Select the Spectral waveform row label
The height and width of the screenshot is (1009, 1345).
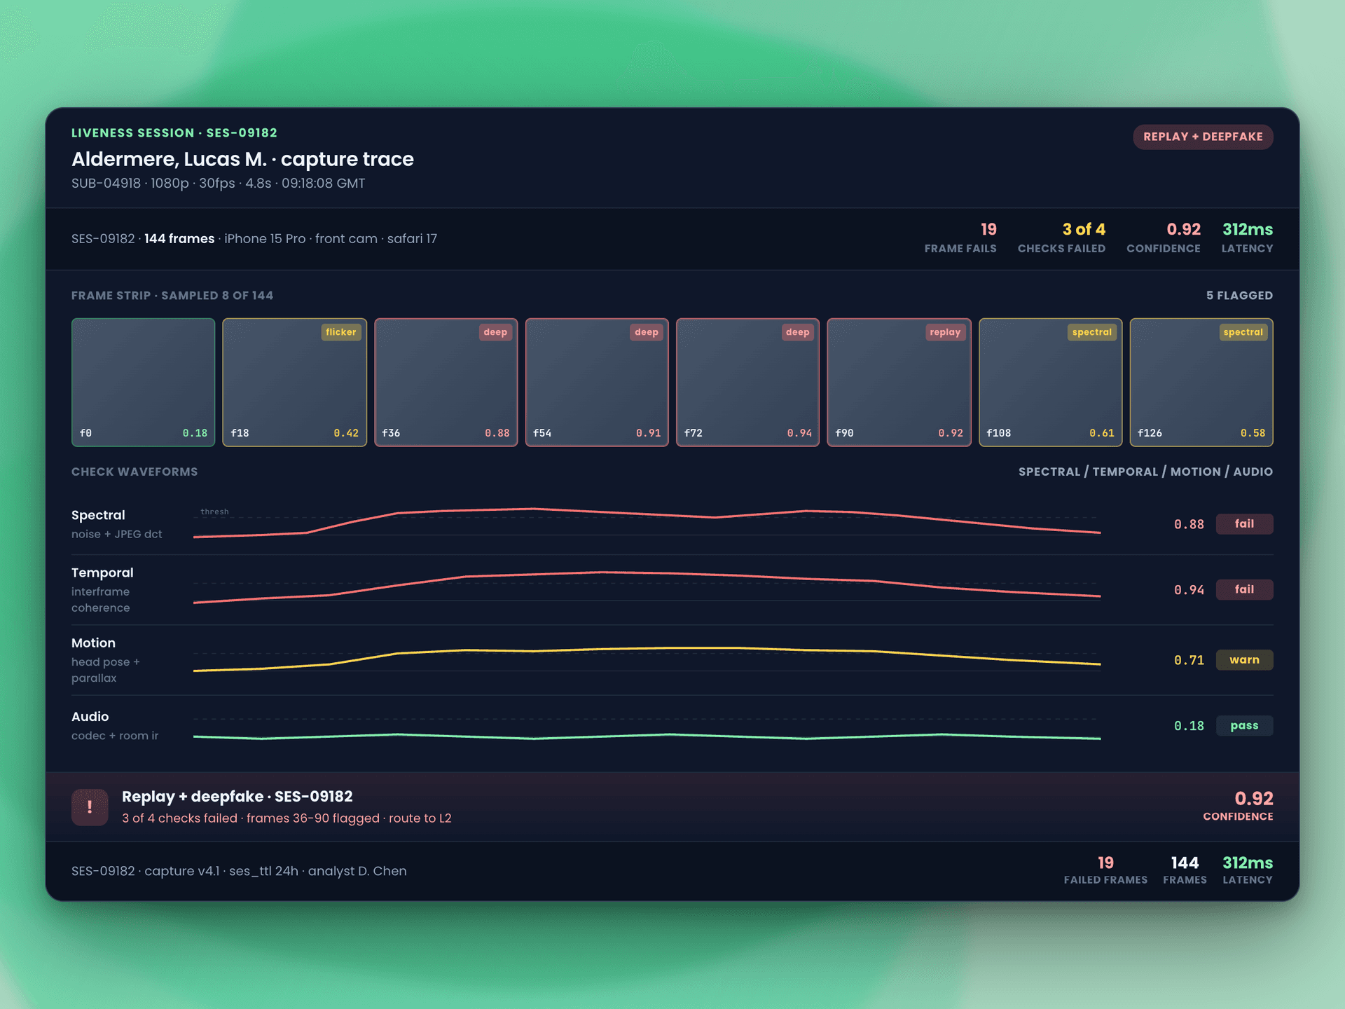[x=98, y=515]
